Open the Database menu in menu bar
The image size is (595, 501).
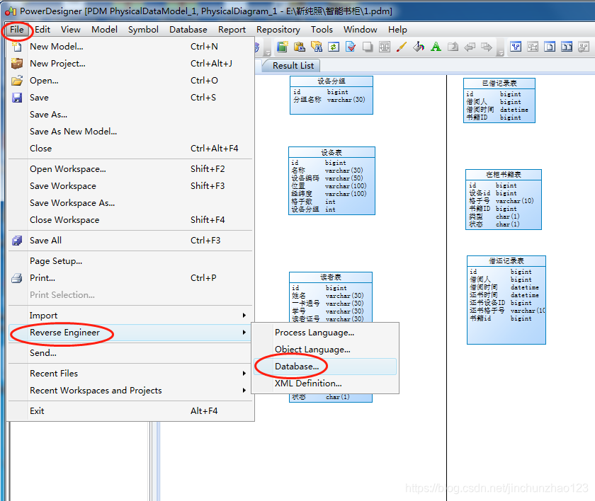pos(188,30)
